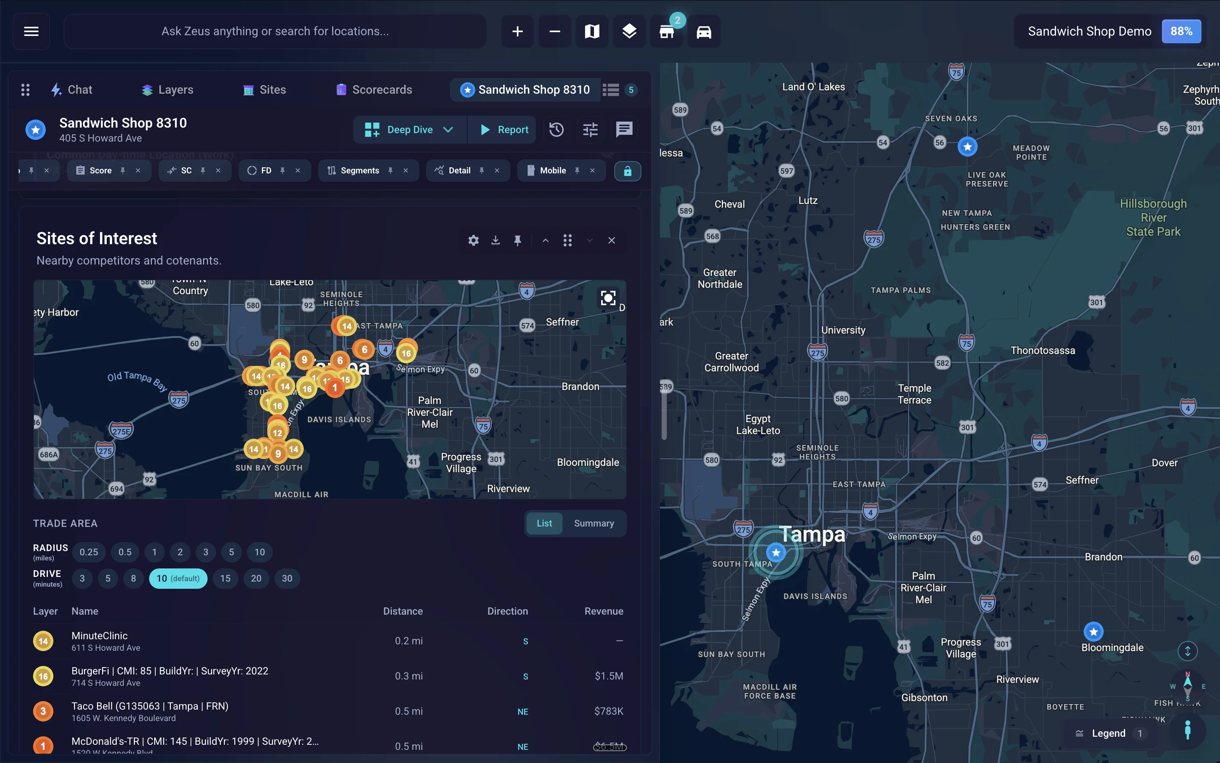Download the Sites of Interest data

click(x=496, y=240)
